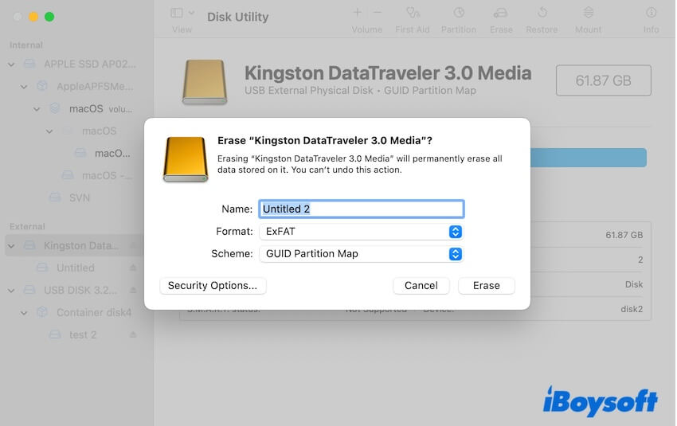677x426 pixels.
Task: Click the First Aid toolbar icon
Action: coord(413,14)
